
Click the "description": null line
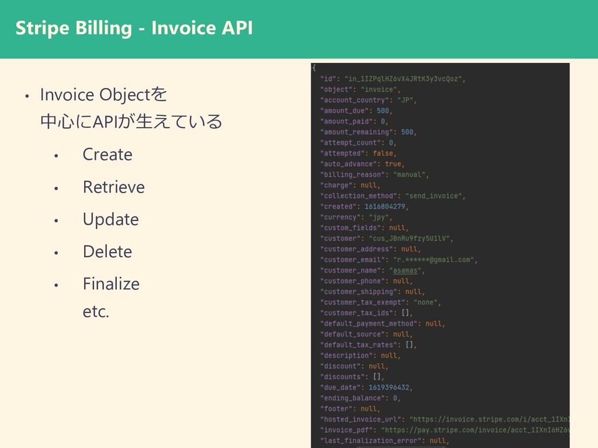point(360,356)
